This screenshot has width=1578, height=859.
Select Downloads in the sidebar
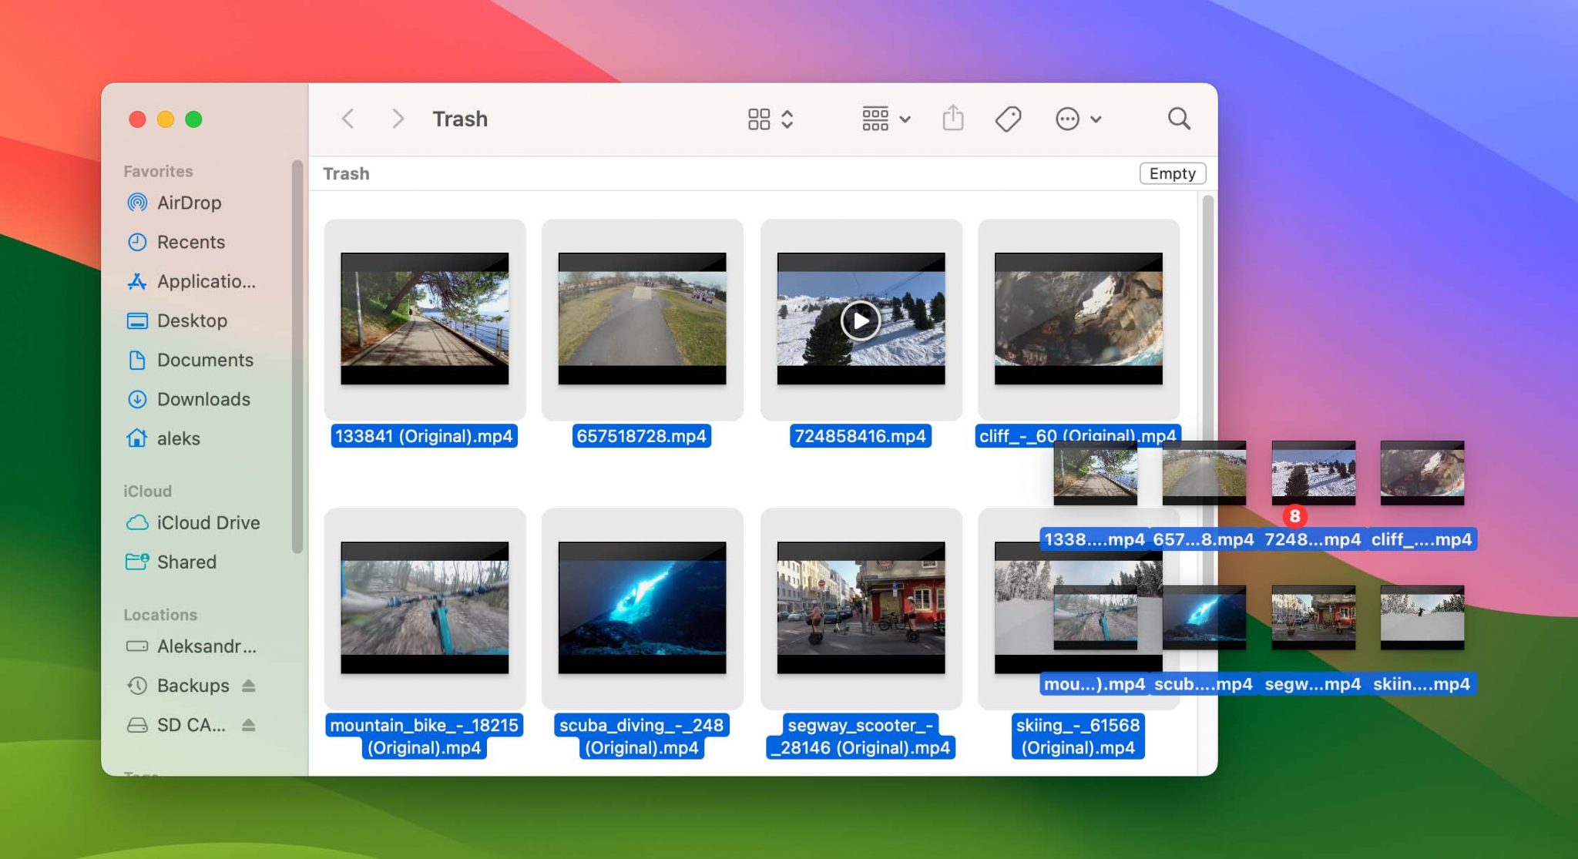pyautogui.click(x=203, y=399)
